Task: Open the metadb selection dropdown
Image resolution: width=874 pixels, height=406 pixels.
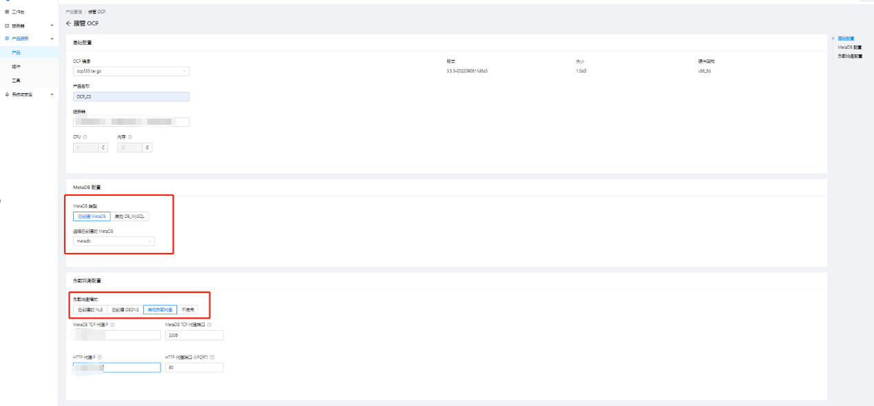Action: pos(114,241)
